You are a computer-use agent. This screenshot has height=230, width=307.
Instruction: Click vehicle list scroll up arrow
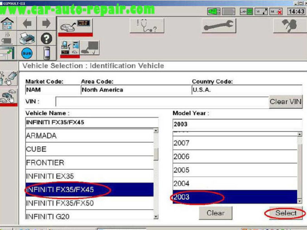click(156, 131)
